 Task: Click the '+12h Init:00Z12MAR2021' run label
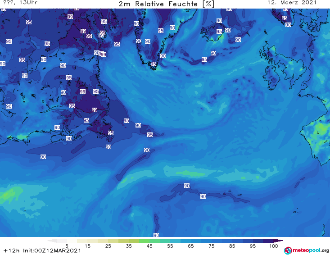[x=42, y=250]
